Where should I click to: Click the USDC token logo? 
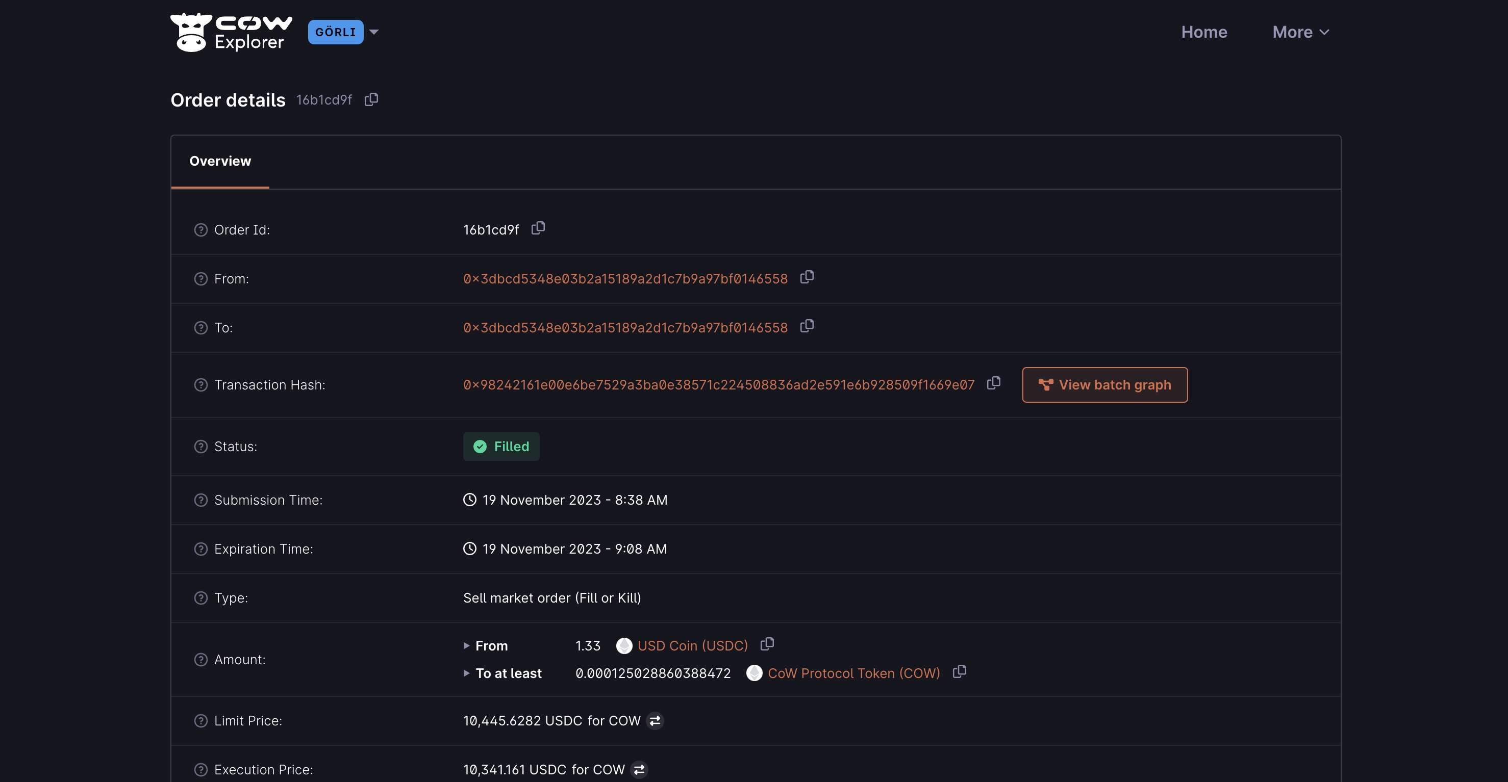[624, 646]
